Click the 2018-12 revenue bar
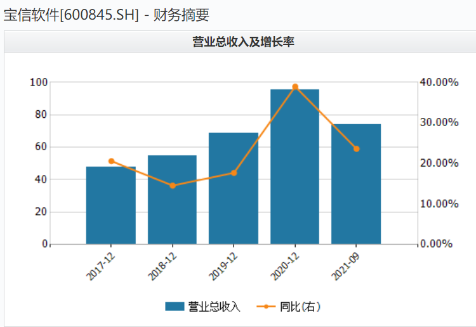Screen dimensions: 476x327 (x=172, y=200)
